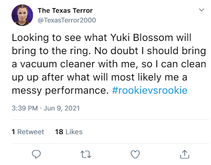Open the #rookievsrookie hashtag
Screen dimensions: 211x165
click(149, 90)
